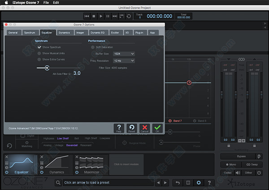Toggle the loop playback icon
Screen dimensions: 269x190
pyautogui.click(x=129, y=16)
